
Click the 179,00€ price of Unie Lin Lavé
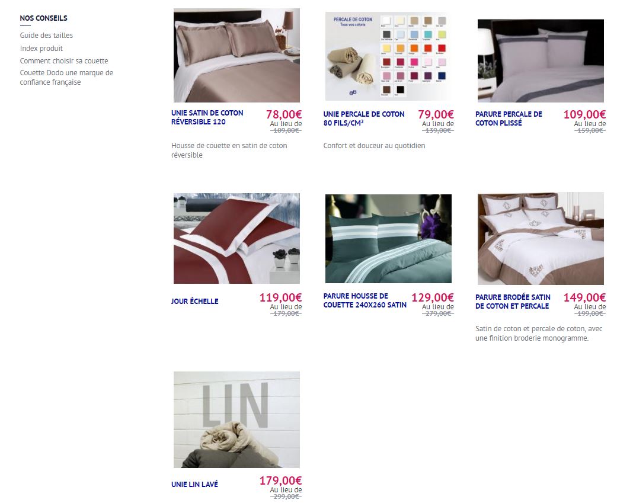coord(280,480)
